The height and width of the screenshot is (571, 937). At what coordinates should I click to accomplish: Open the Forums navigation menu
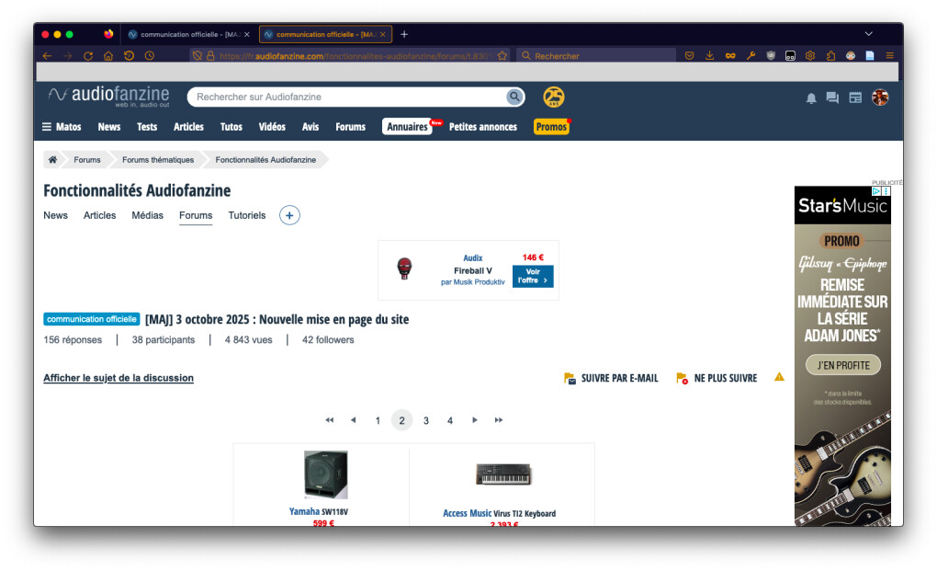[x=350, y=127]
